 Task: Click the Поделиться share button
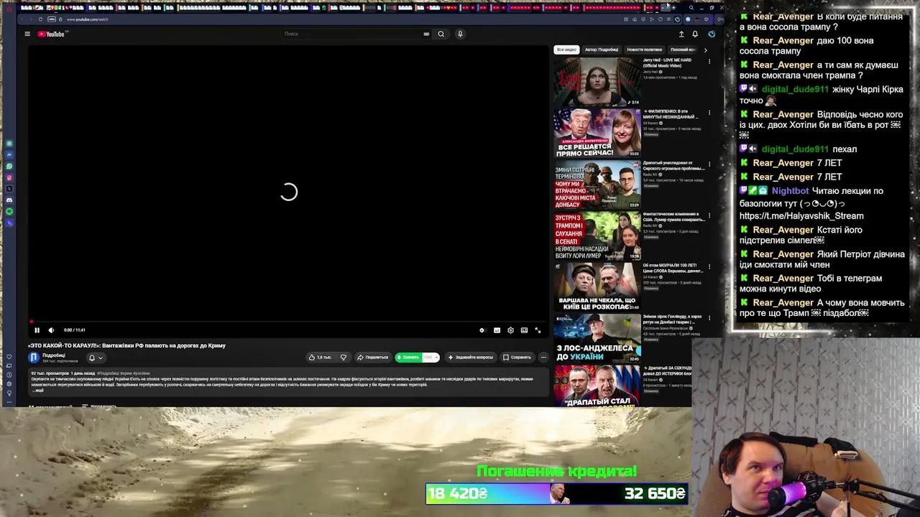coord(372,357)
